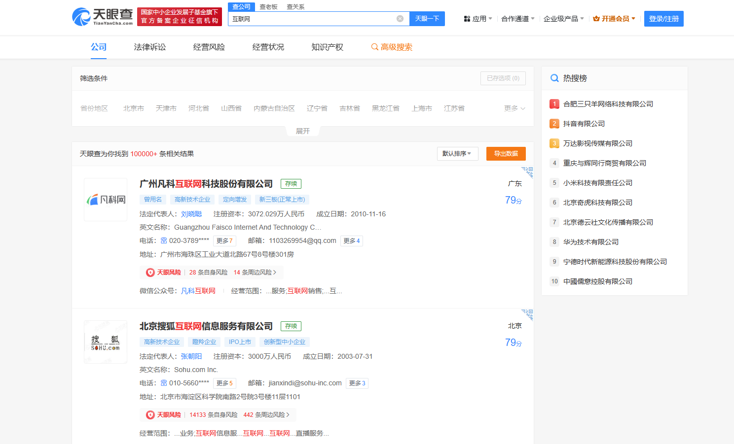This screenshot has width=734, height=444.
Task: Click the crown icon beside 开通会员
Action: tap(596, 19)
